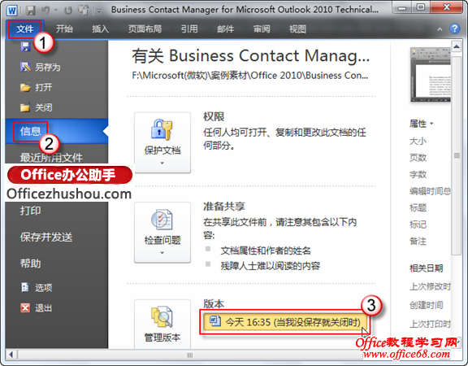The width and height of the screenshot is (468, 366).
Task: Collapse the ribbon with the caret icon
Action: point(440,29)
